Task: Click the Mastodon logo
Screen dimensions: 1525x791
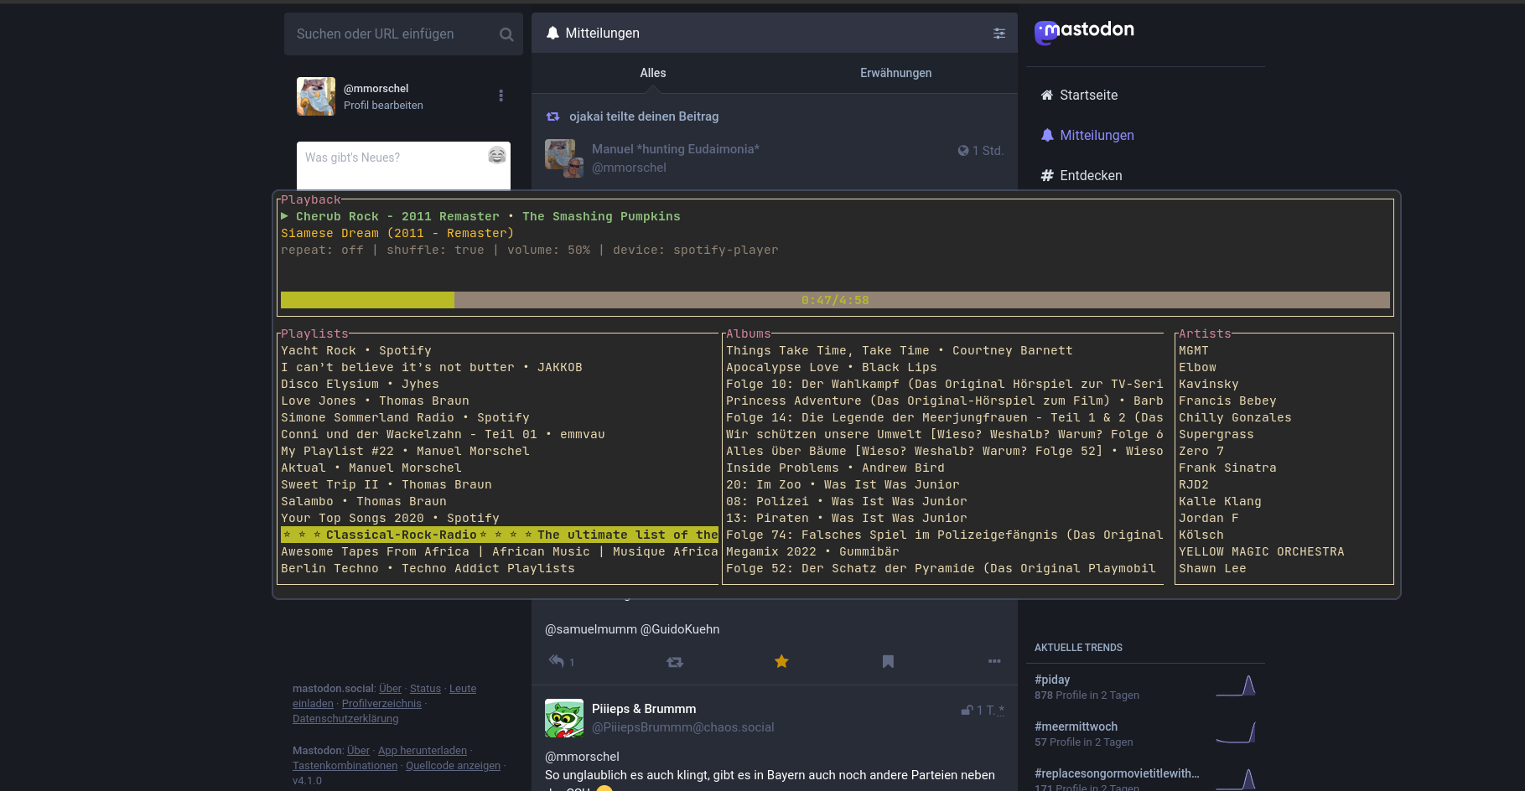Action: pyautogui.click(x=1084, y=31)
